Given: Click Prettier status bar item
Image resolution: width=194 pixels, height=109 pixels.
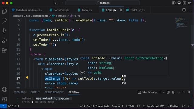Looking at the screenshot, I should pos(173,106).
